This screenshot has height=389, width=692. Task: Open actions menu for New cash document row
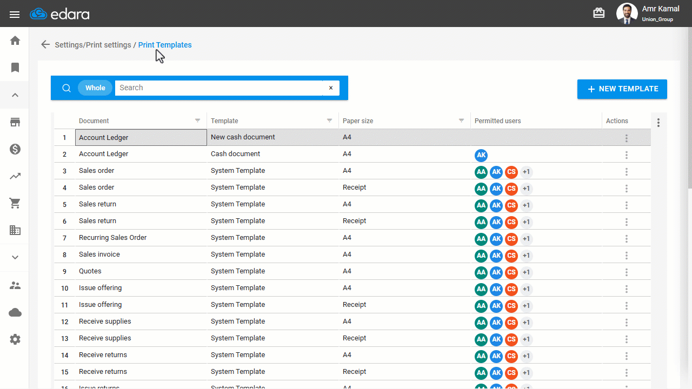click(627, 138)
